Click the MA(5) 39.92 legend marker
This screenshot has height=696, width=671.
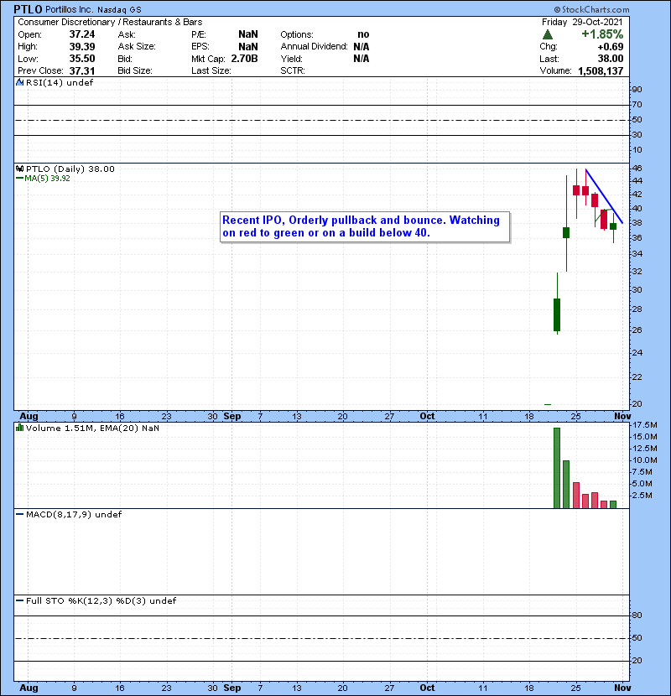19,178
